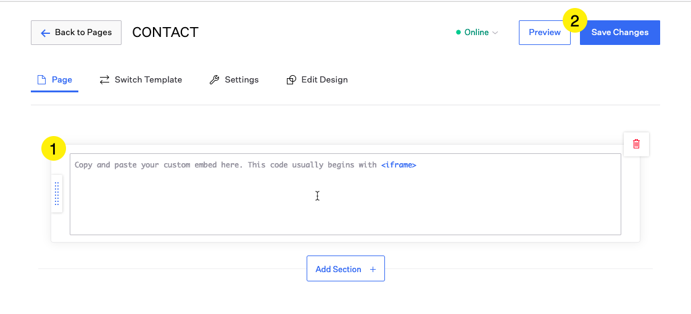The width and height of the screenshot is (691, 314).
Task: Save Changes to the page
Action: 619,33
